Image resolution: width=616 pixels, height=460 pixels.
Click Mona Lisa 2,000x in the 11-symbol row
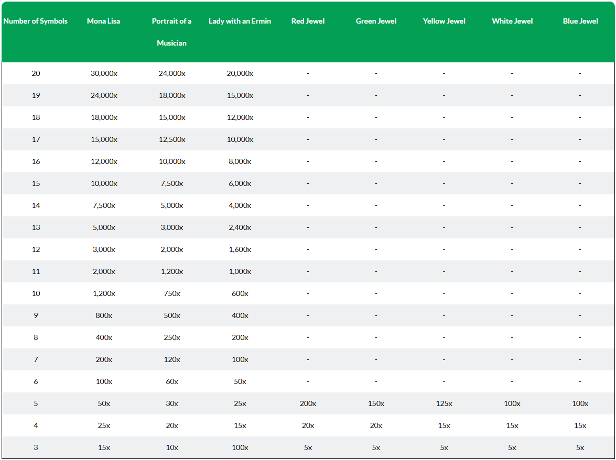(104, 271)
